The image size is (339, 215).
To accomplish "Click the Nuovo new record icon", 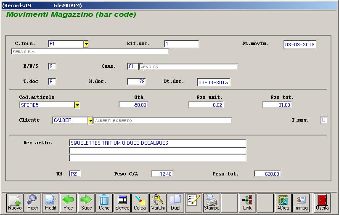I will click(x=15, y=202).
